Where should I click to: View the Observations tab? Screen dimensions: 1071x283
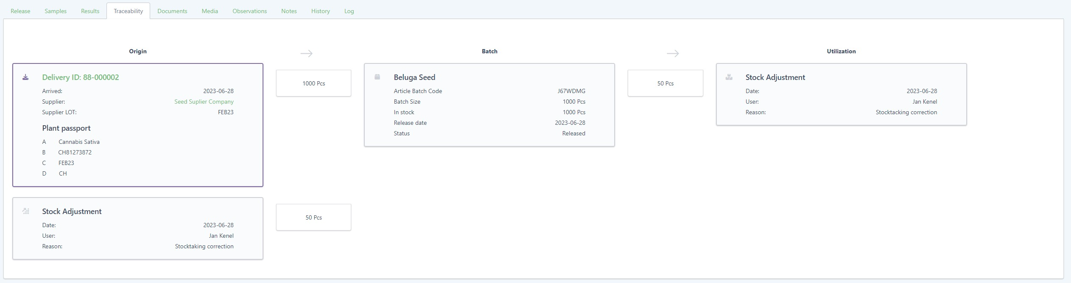click(x=249, y=11)
